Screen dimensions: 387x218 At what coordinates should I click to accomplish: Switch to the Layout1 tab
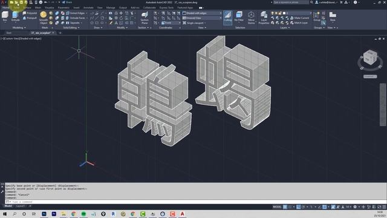point(20,206)
